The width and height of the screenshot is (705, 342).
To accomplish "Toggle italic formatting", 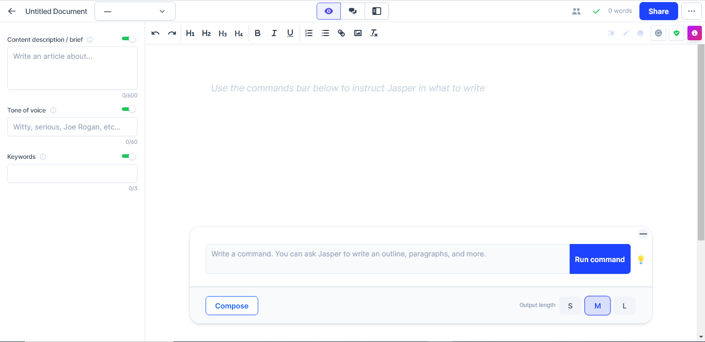I will pyautogui.click(x=274, y=33).
